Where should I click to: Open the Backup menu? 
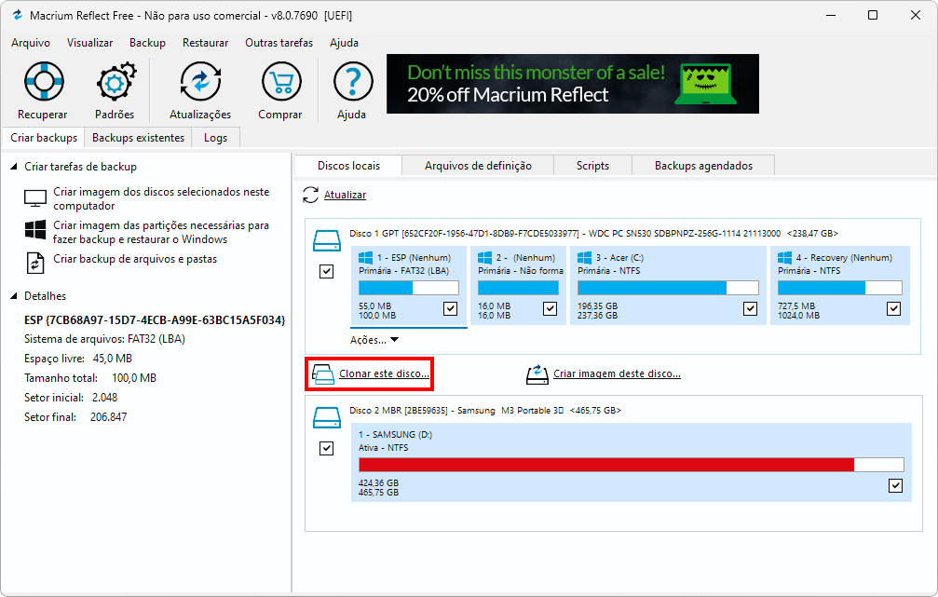point(147,43)
